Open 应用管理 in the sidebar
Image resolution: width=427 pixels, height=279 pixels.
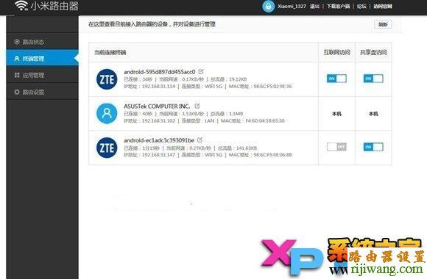[43, 75]
